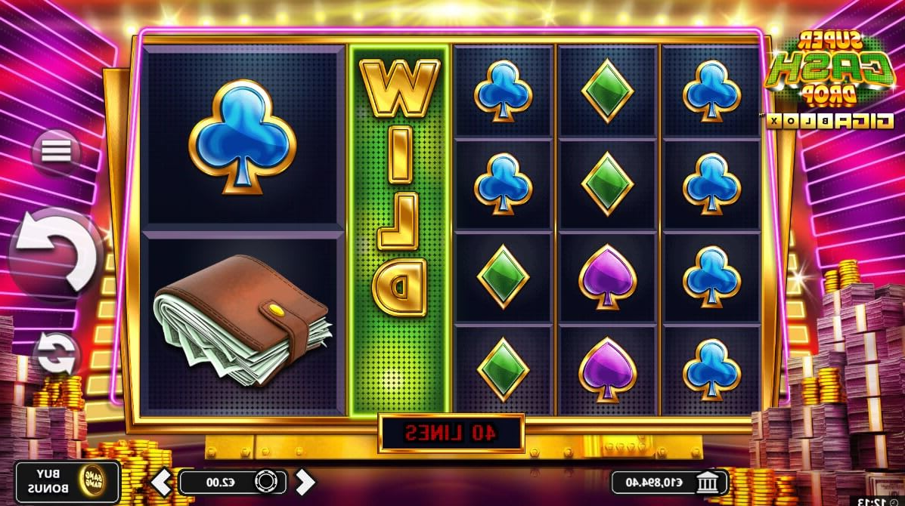This screenshot has height=506, width=905.
Task: Toggle autoplay with the circular arrows icon
Action: [56, 354]
